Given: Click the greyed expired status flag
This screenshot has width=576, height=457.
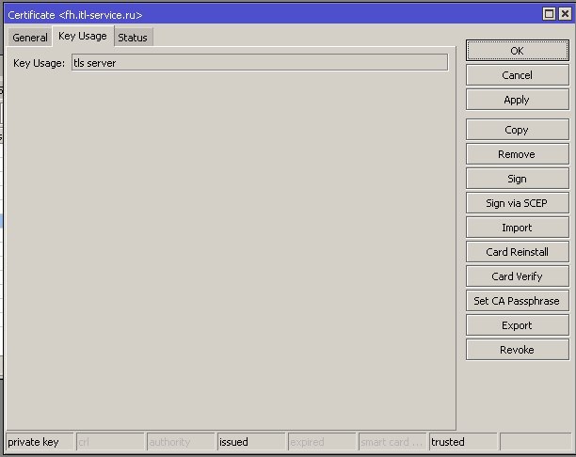Looking at the screenshot, I should [x=322, y=442].
